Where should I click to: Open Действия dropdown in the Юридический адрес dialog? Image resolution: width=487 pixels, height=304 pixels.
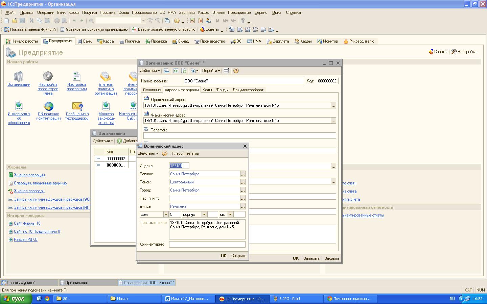[148, 153]
